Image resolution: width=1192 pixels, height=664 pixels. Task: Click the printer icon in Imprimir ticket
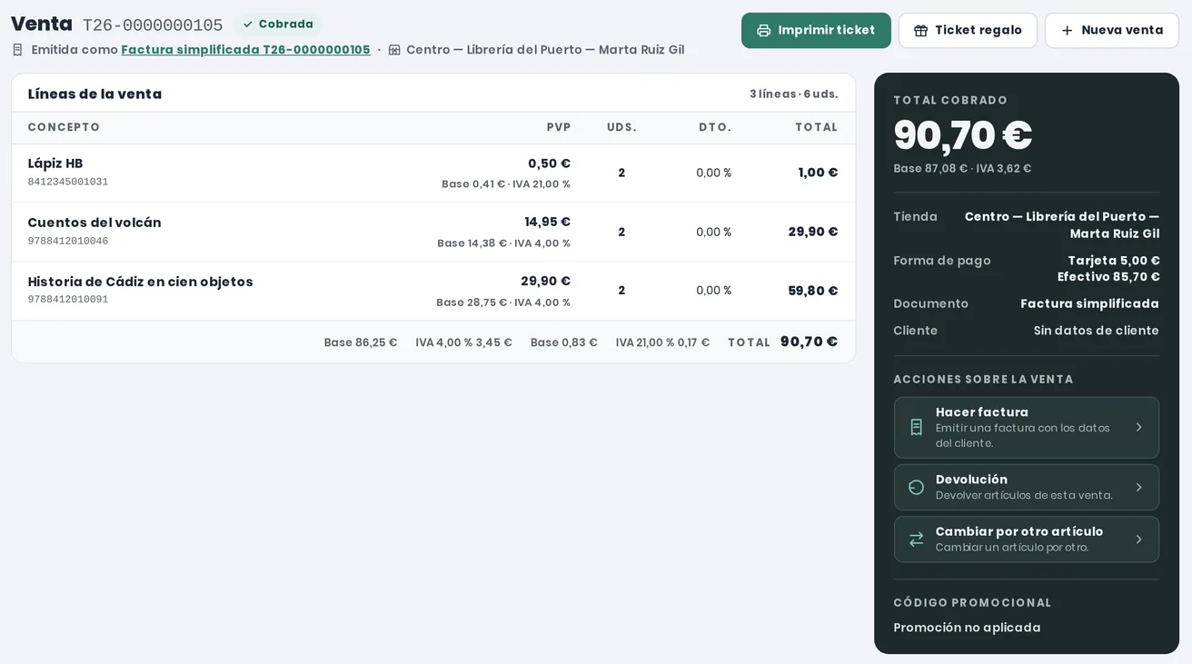click(763, 31)
